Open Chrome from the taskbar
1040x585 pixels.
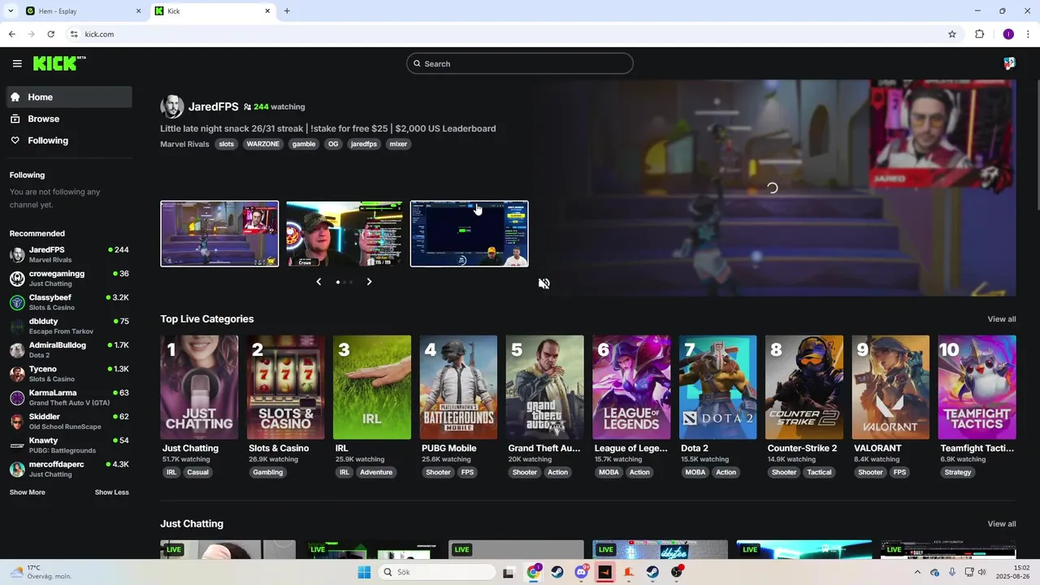[x=533, y=572]
